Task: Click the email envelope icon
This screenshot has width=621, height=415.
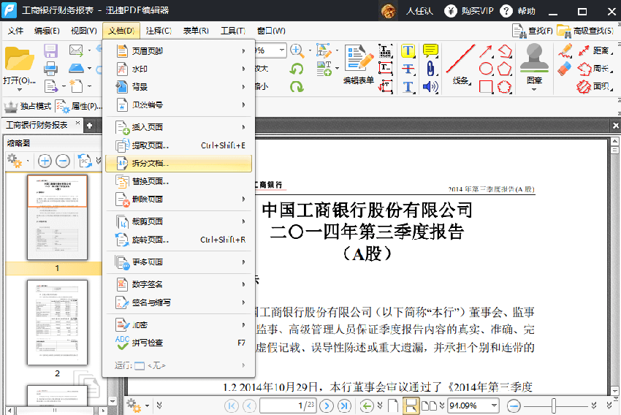Action: click(x=76, y=50)
